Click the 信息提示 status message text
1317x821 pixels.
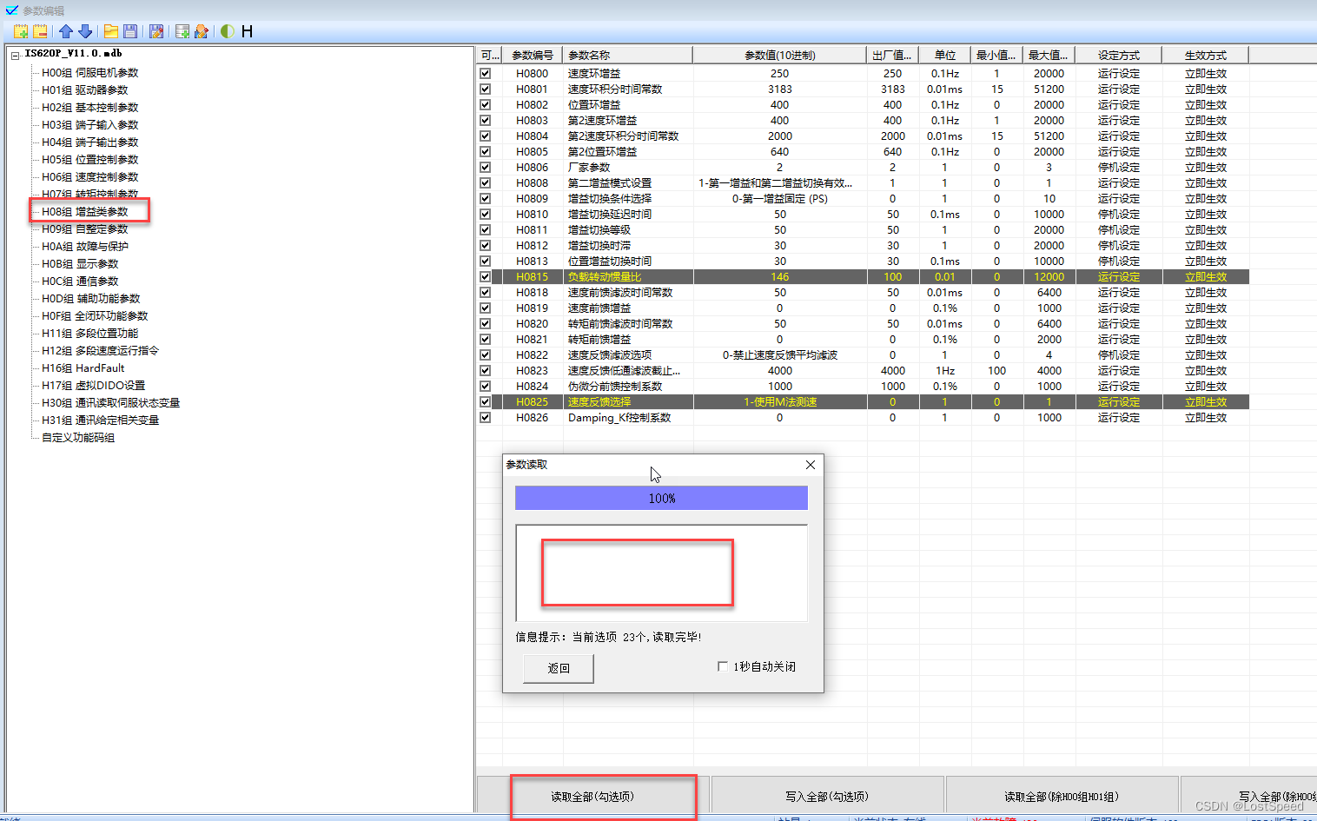click(x=608, y=637)
